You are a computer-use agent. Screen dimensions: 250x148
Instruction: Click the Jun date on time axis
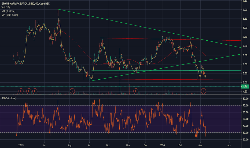44,145
